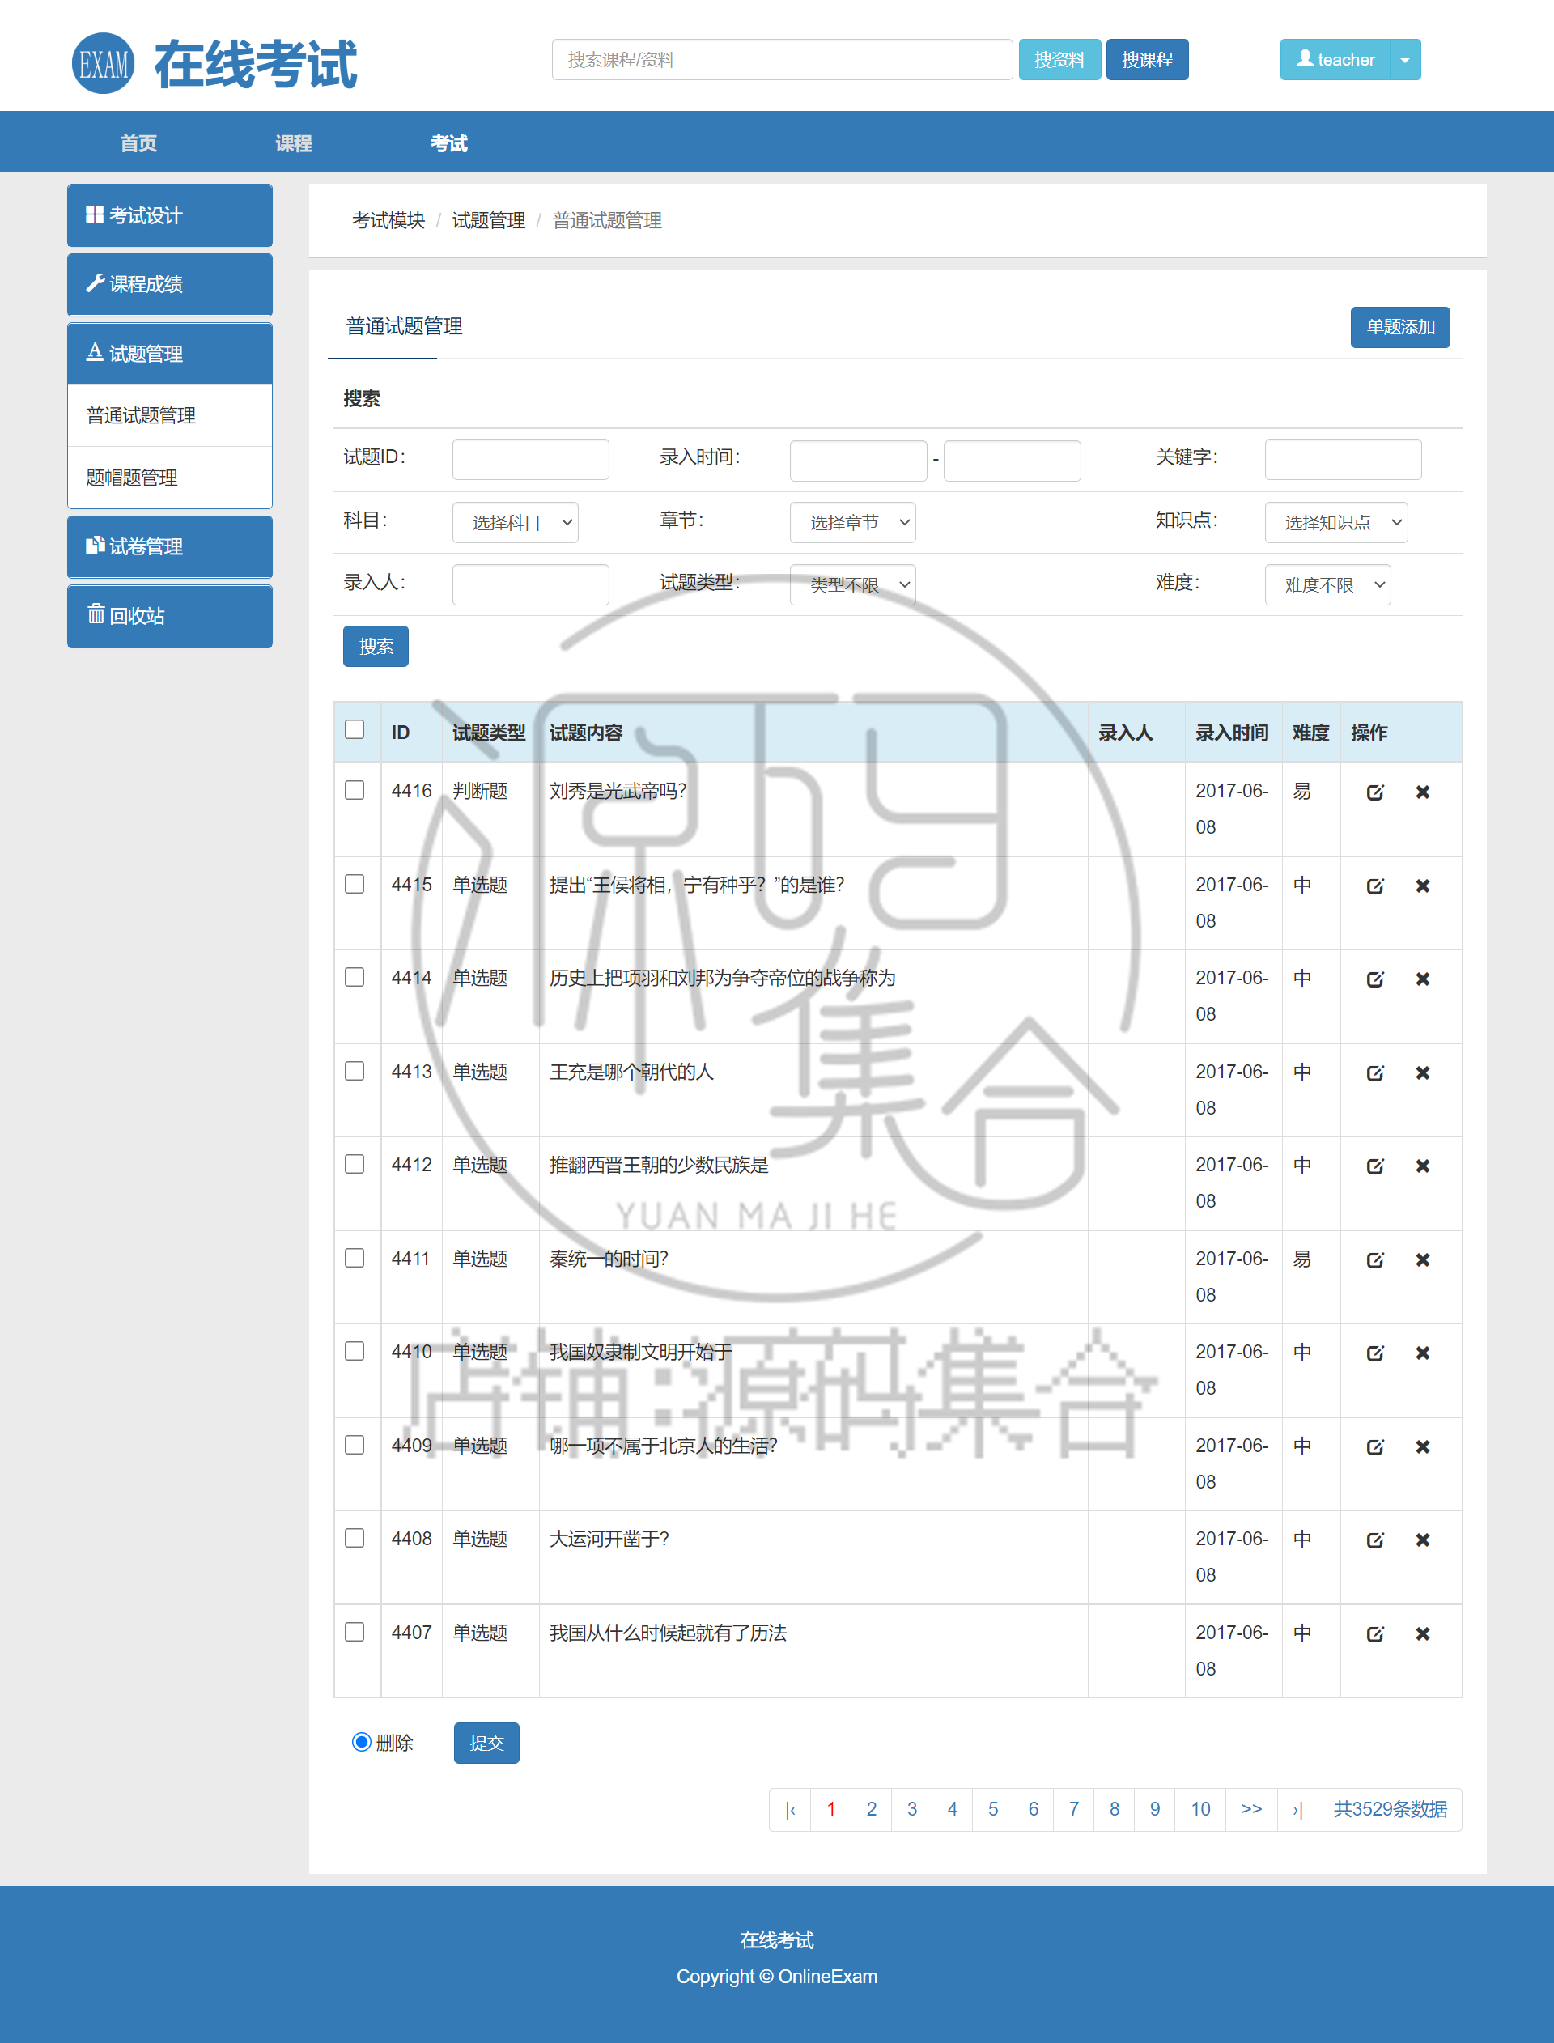The width and height of the screenshot is (1554, 2043).
Task: Click the 搜课程 button
Action: point(1148,60)
